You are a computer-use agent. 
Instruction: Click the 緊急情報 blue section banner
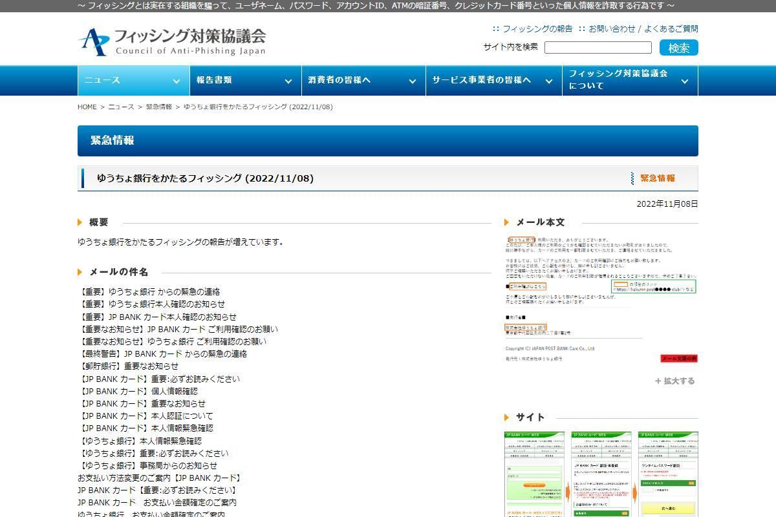point(388,141)
